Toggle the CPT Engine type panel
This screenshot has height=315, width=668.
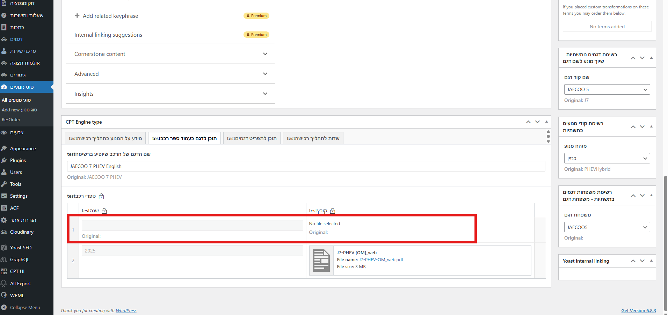coord(546,122)
